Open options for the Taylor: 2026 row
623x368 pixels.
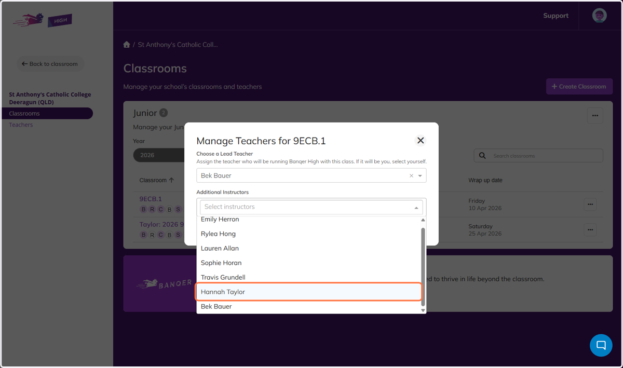click(590, 229)
